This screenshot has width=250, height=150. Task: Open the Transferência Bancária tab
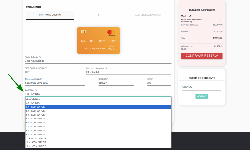[x=147, y=15]
